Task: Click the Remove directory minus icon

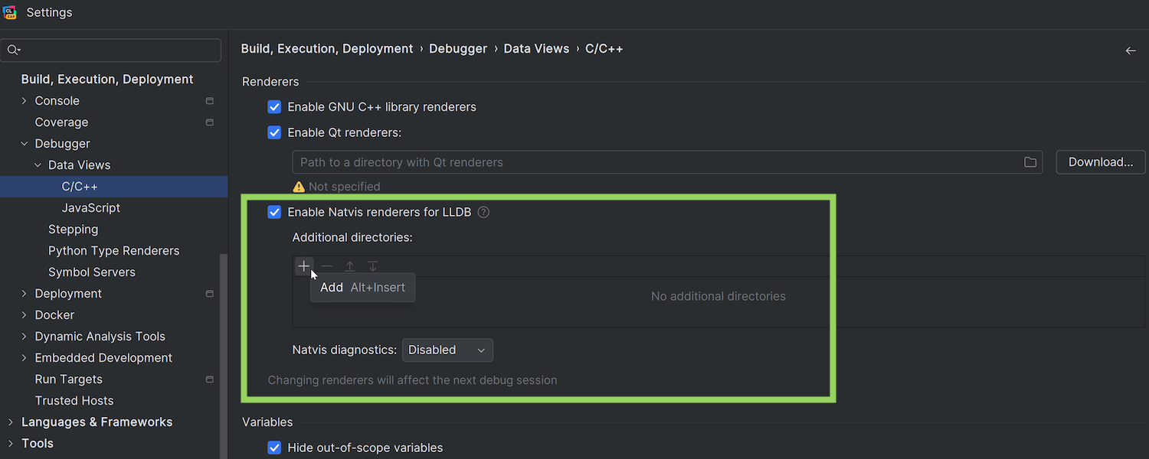Action: pos(327,266)
